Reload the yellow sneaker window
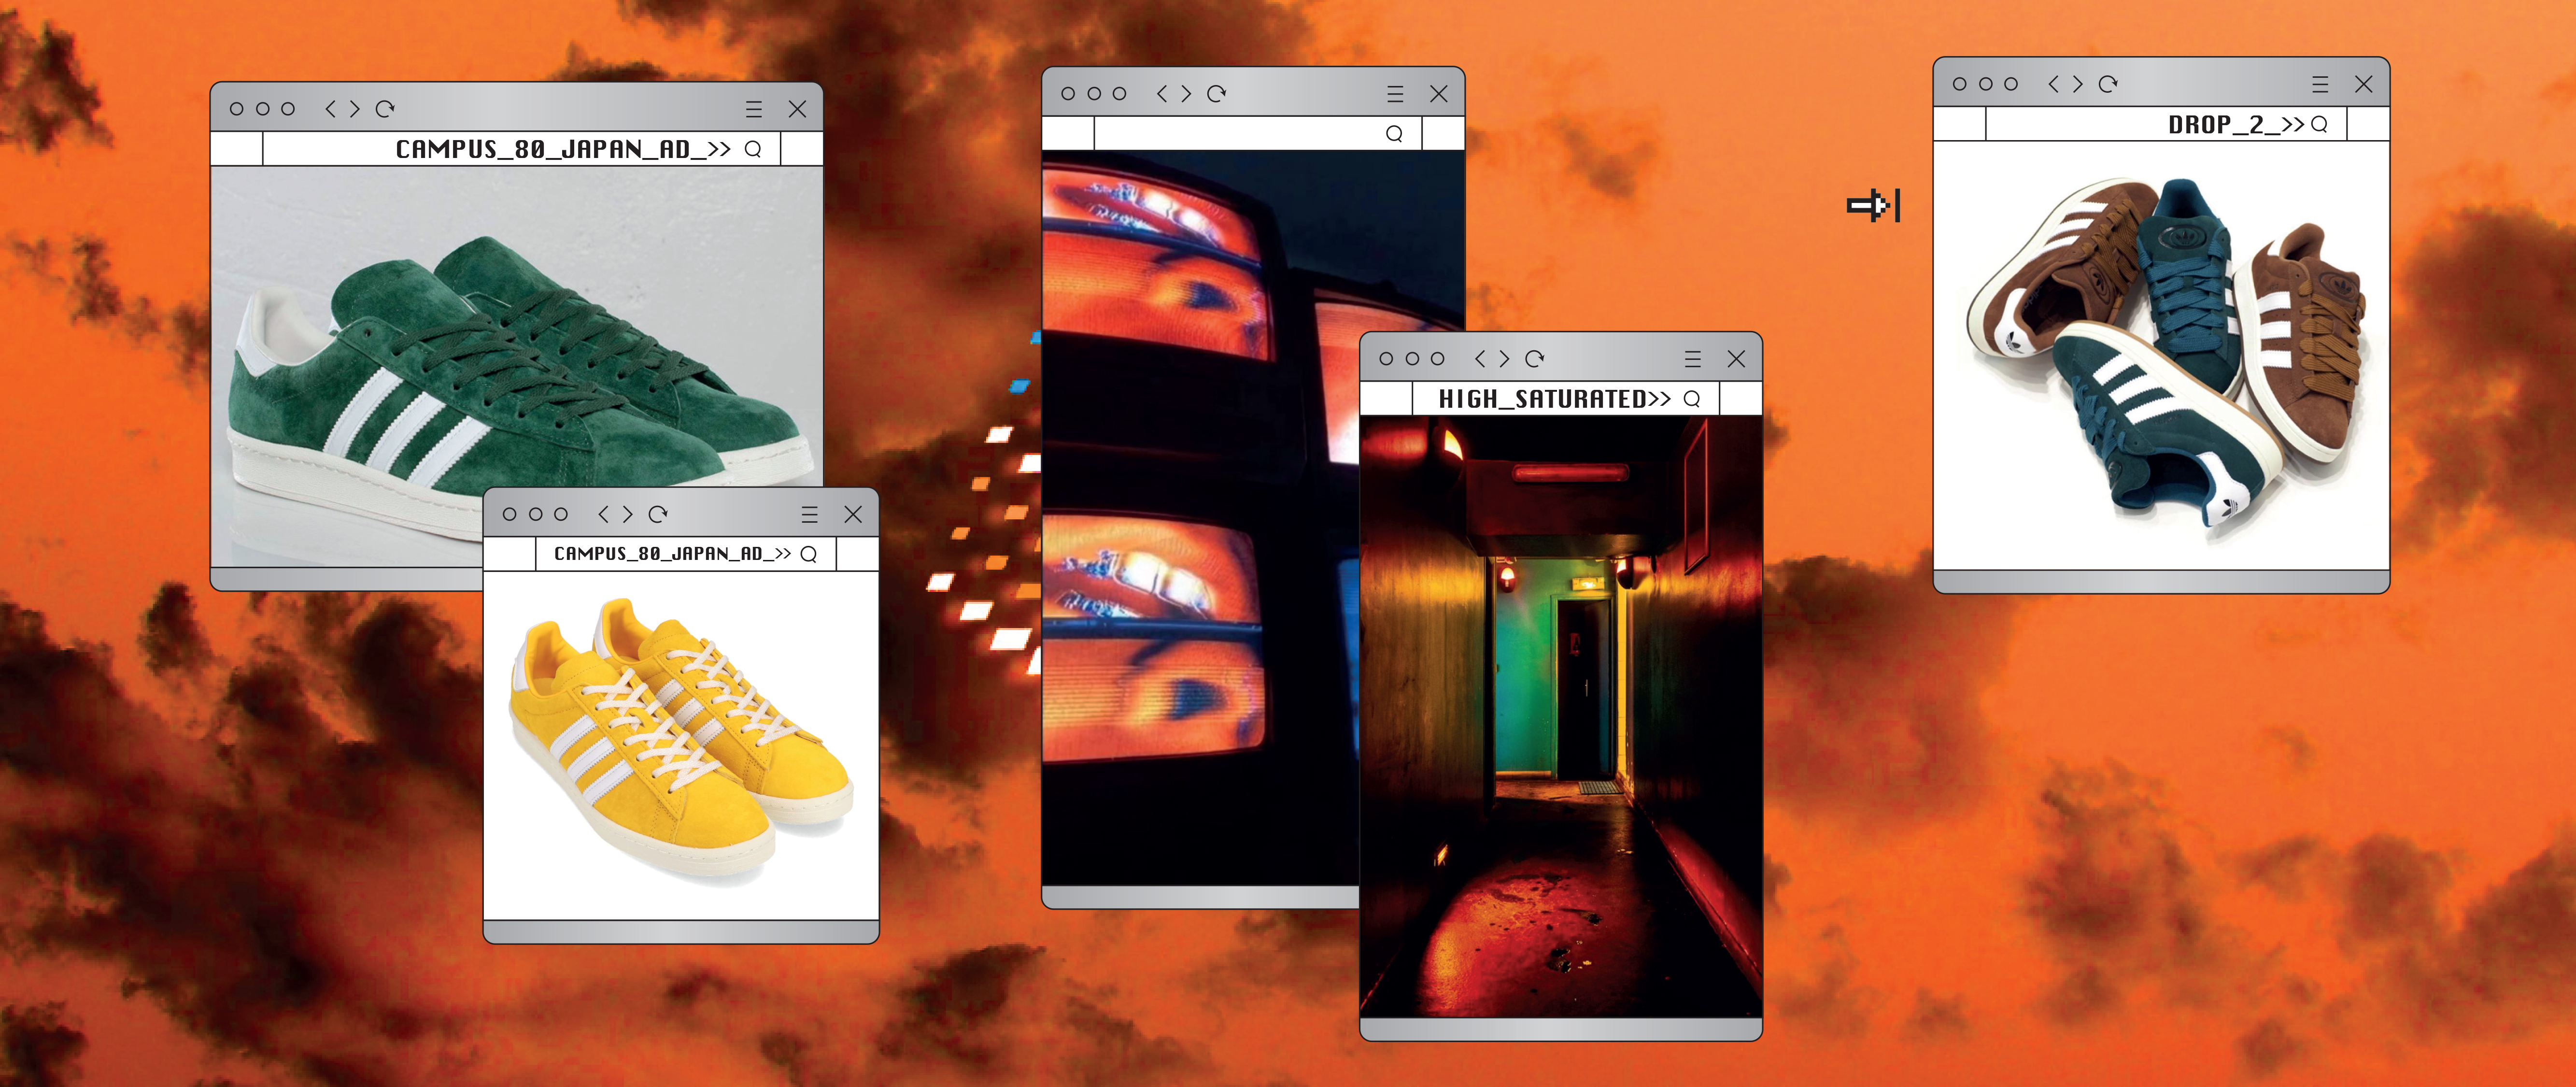 658,514
